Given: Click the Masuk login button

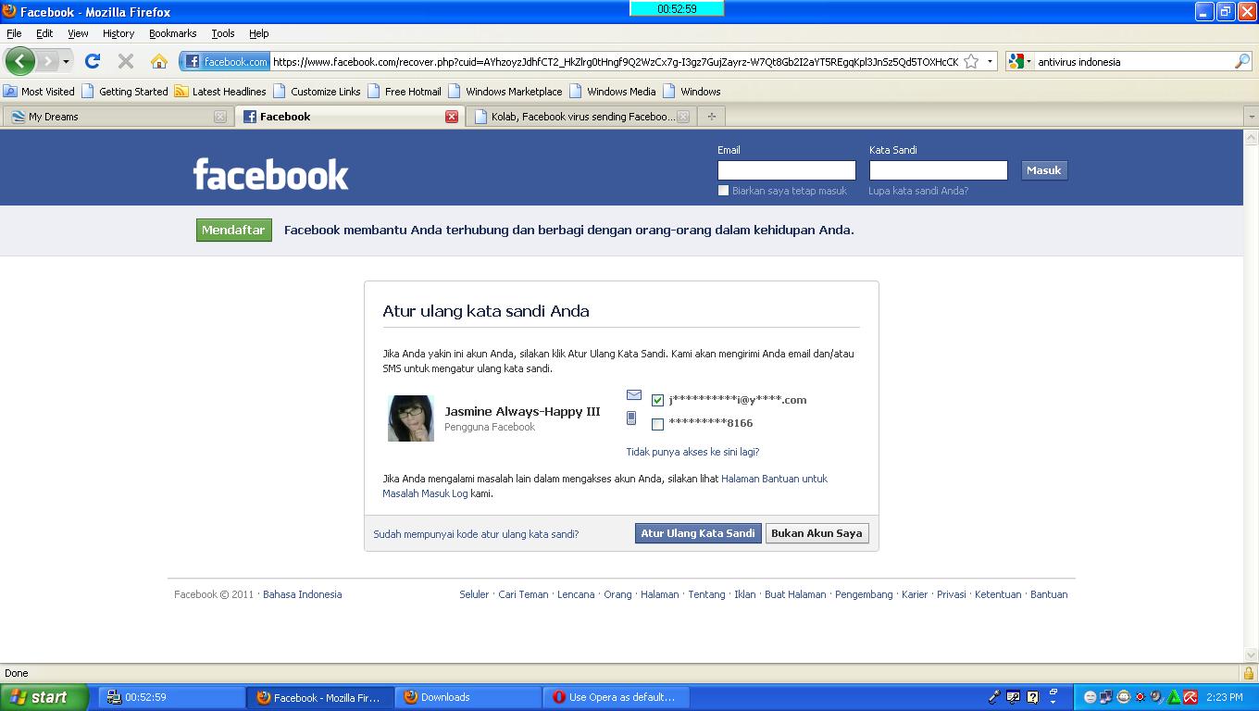Looking at the screenshot, I should coord(1044,170).
